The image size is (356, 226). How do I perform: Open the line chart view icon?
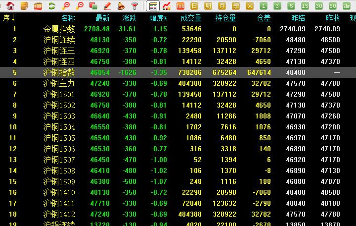(167, 6)
